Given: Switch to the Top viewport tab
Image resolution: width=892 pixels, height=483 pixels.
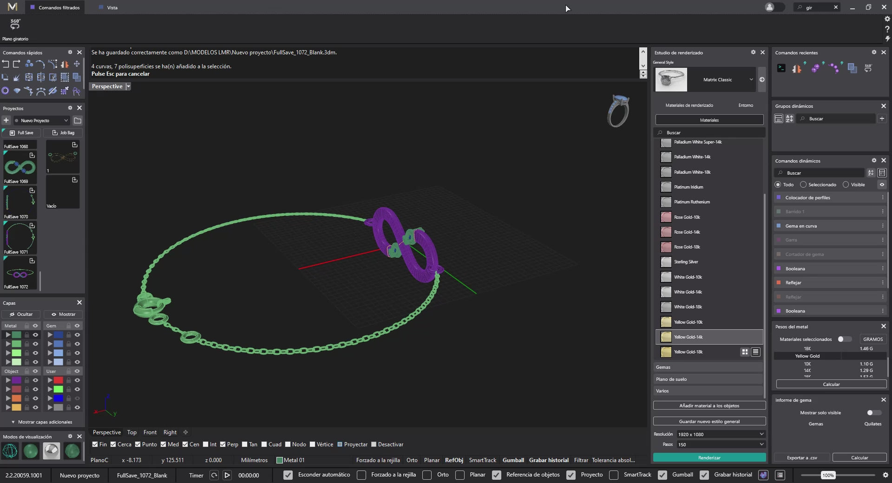Looking at the screenshot, I should [x=132, y=432].
